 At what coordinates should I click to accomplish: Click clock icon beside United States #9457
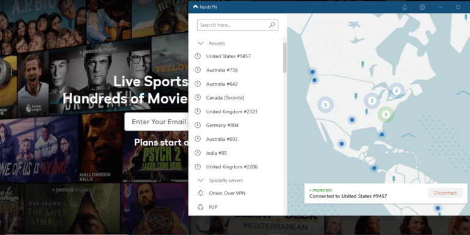pos(198,56)
